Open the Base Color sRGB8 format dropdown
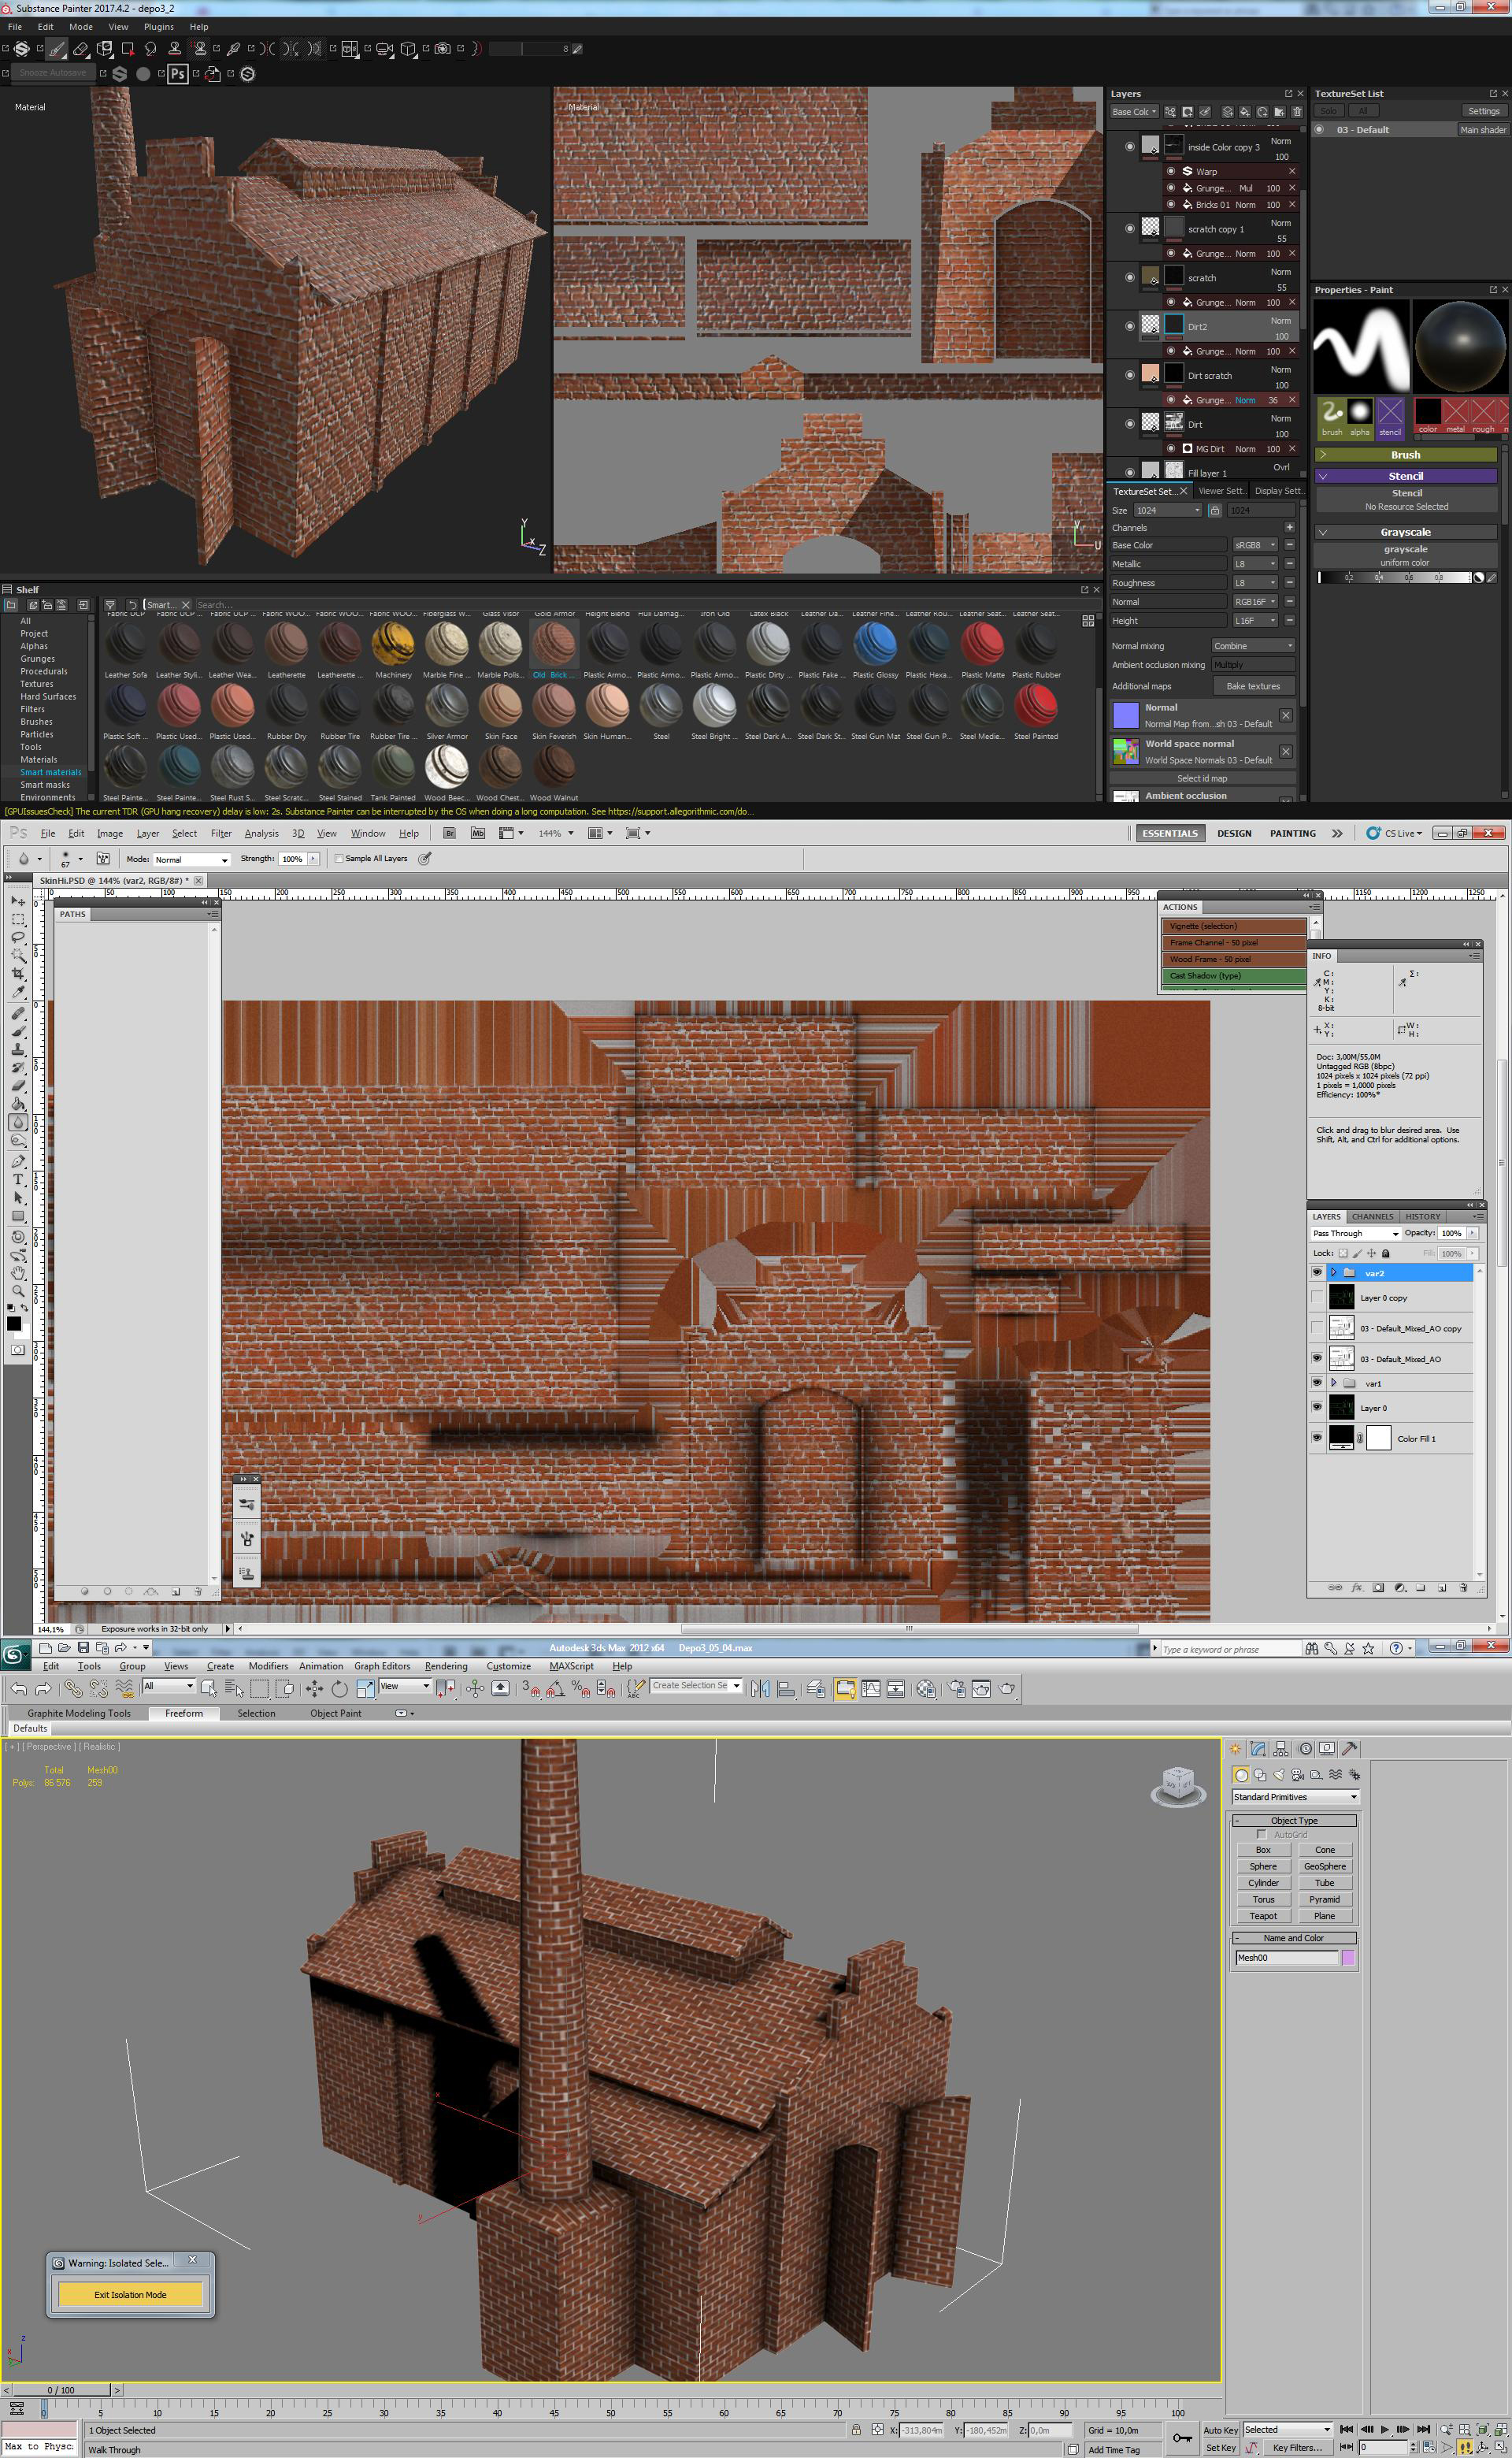This screenshot has height=2458, width=1512. tap(1255, 545)
